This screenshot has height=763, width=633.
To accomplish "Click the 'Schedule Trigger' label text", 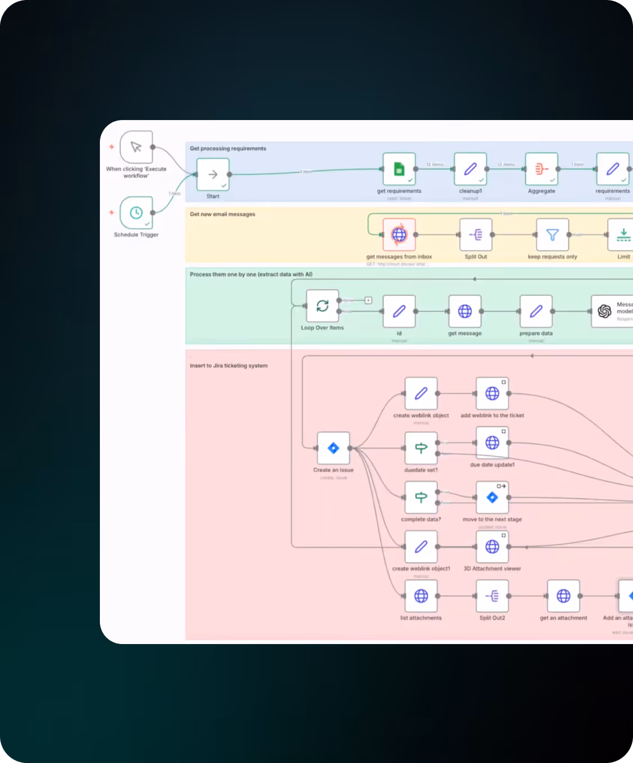I will pyautogui.click(x=136, y=235).
